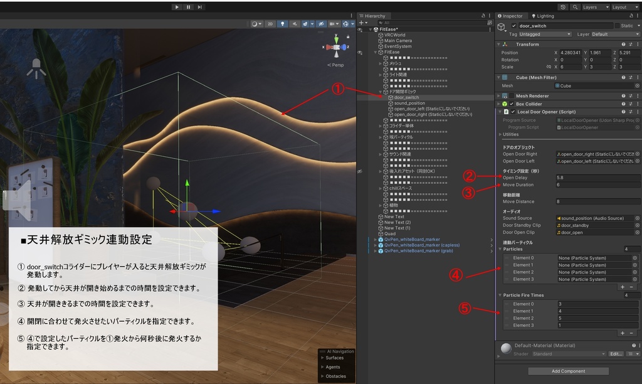This screenshot has height=384, width=642.
Task: Expand QvPen_whiteBoard_marker (capless) prefab
Action: pos(375,245)
